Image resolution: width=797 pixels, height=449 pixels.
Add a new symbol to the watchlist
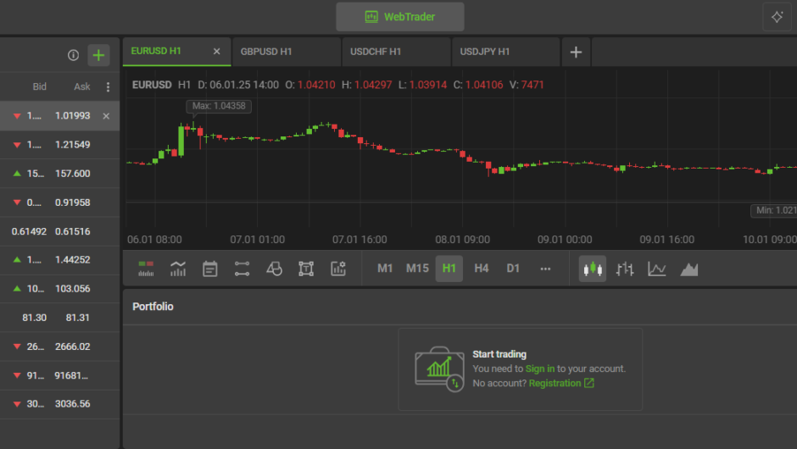[x=99, y=55]
